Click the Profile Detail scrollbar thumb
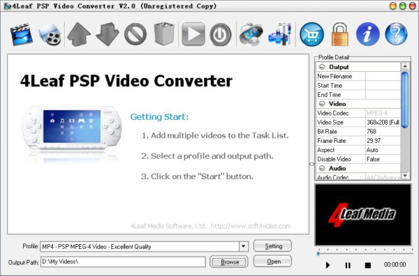The width and height of the screenshot is (419, 276). [x=405, y=100]
